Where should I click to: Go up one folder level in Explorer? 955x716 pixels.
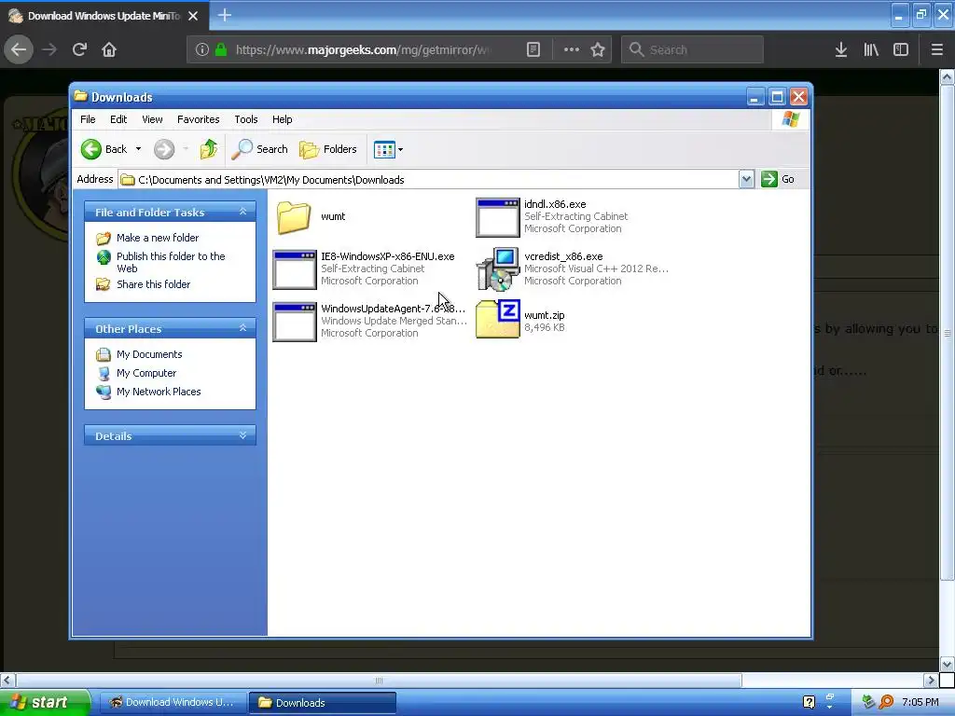[x=208, y=149]
